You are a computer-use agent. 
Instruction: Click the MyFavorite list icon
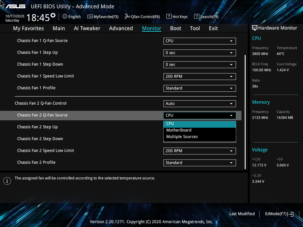90,17
